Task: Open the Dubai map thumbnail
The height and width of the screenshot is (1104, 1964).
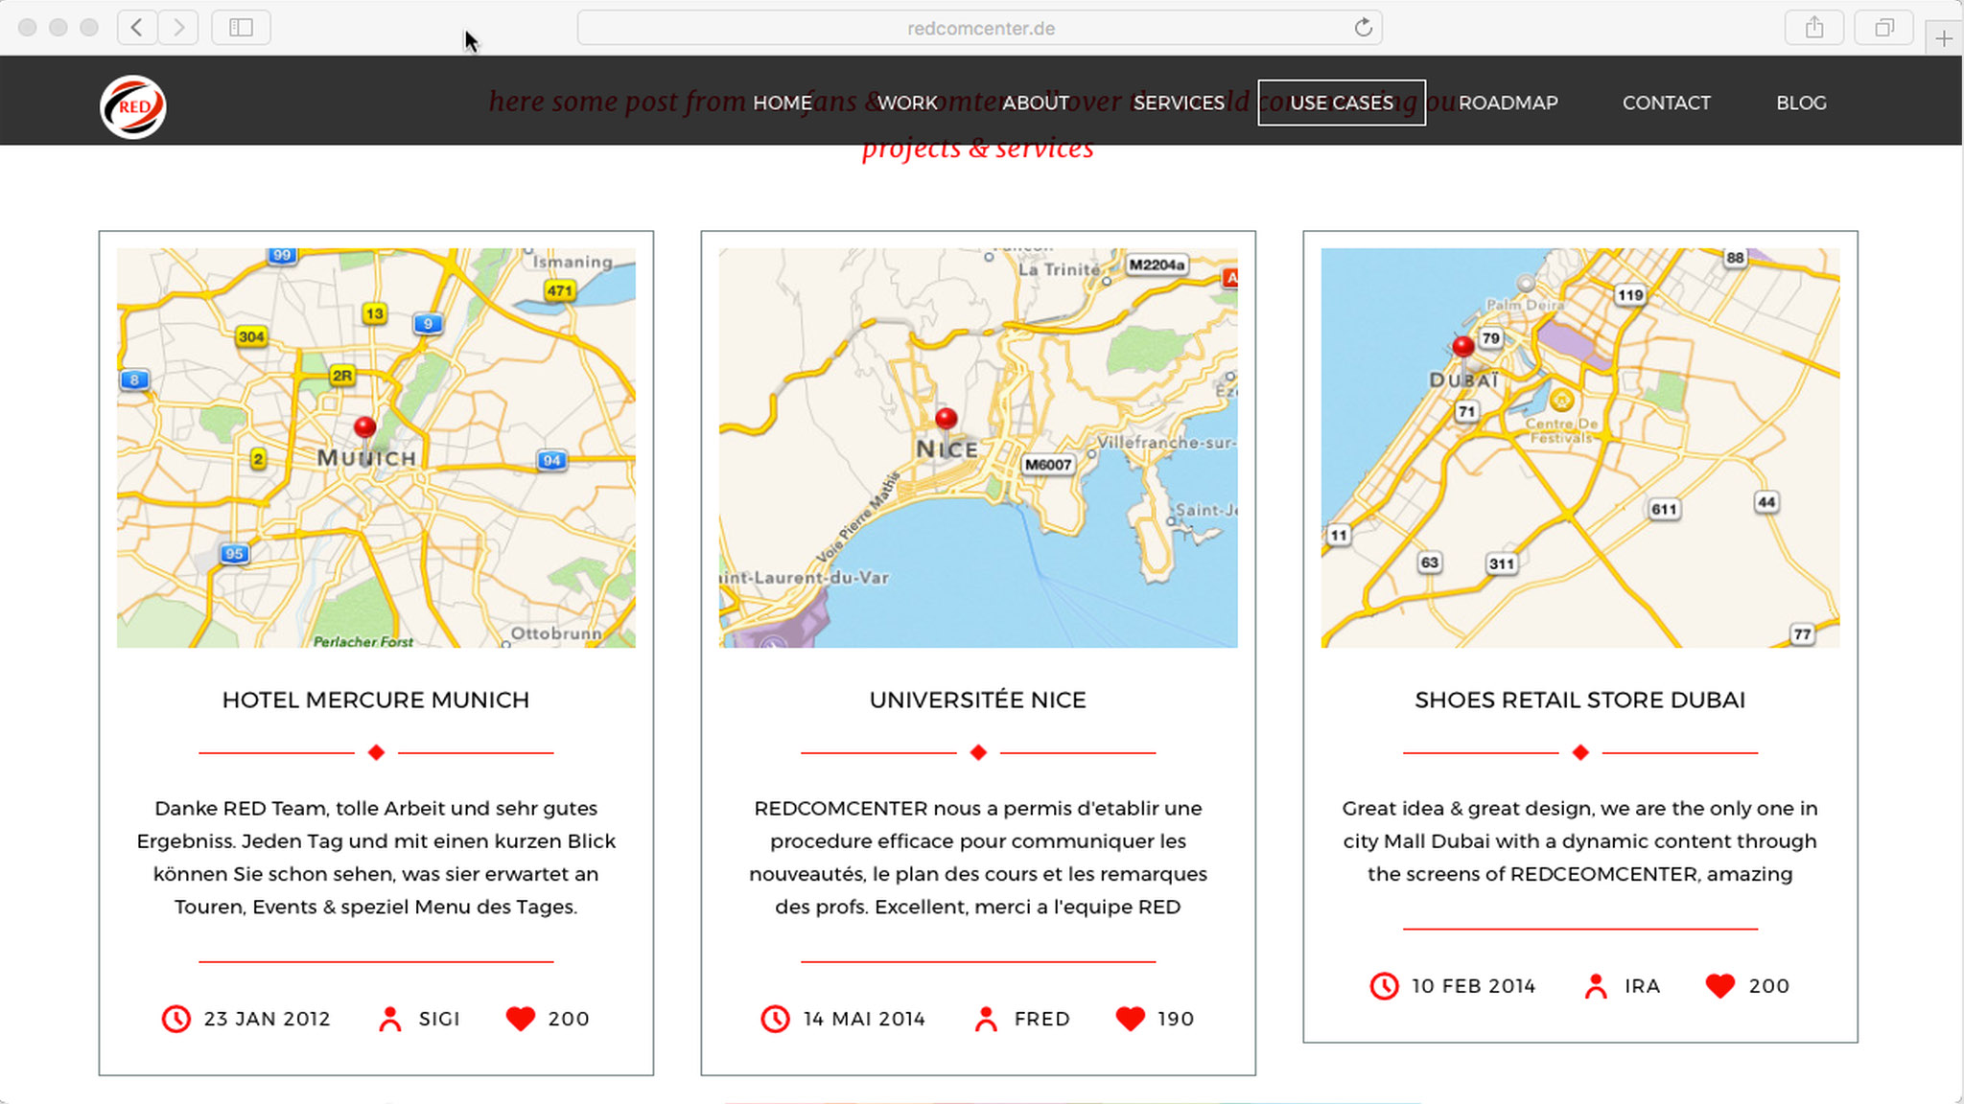Action: [x=1580, y=448]
